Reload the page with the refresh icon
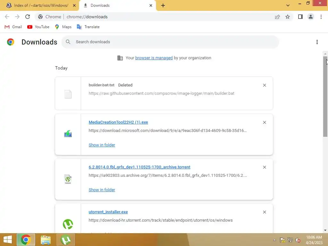Screen dimensions: 328x246 tap(28, 17)
